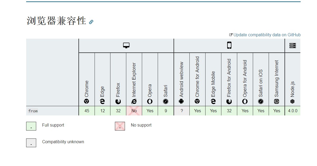Click the desktop monitor platform icon
Image resolution: width=317 pixels, height=166 pixels.
[126, 46]
